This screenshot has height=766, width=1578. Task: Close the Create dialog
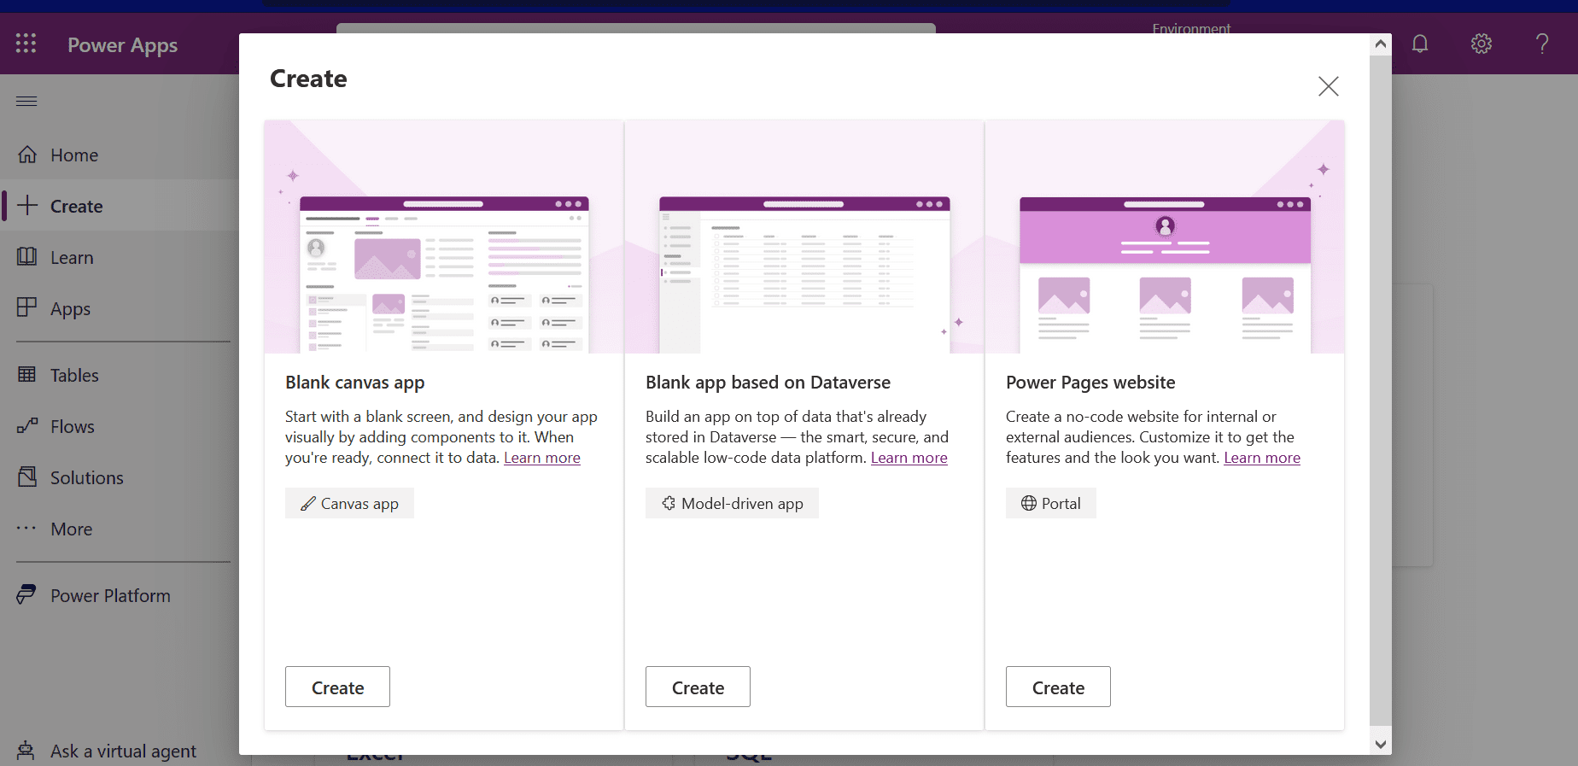coord(1328,86)
